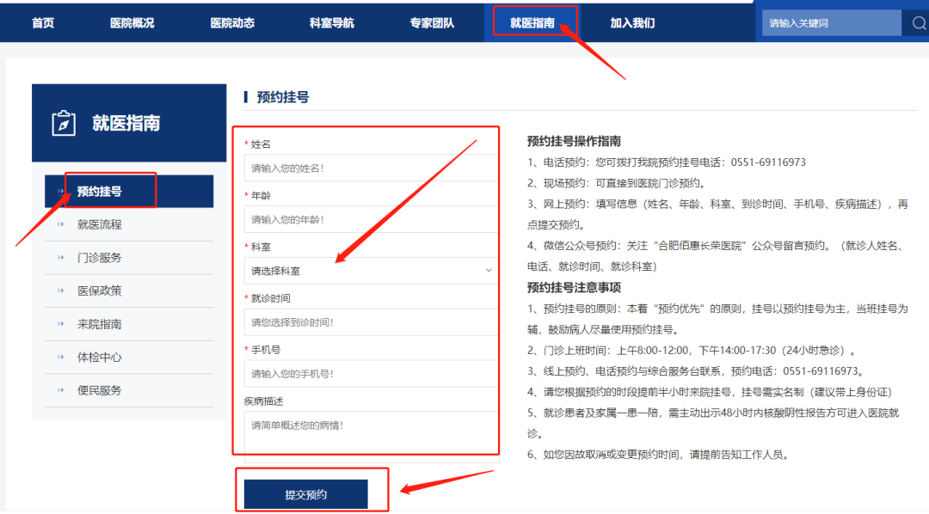Select 医院动态 in the navigation bar
This screenshot has height=514, width=929.
(x=232, y=23)
